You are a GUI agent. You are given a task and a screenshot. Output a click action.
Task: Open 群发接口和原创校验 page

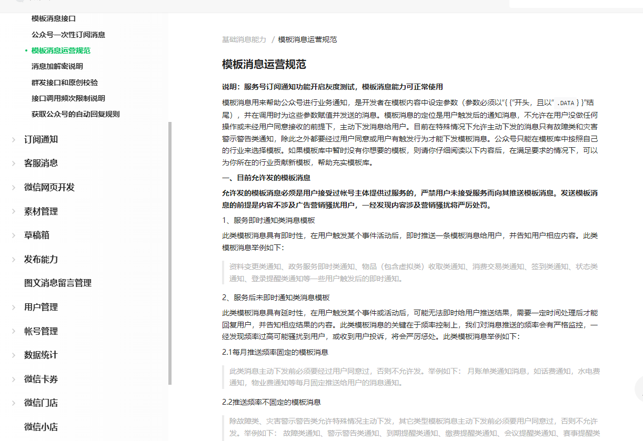pos(65,83)
